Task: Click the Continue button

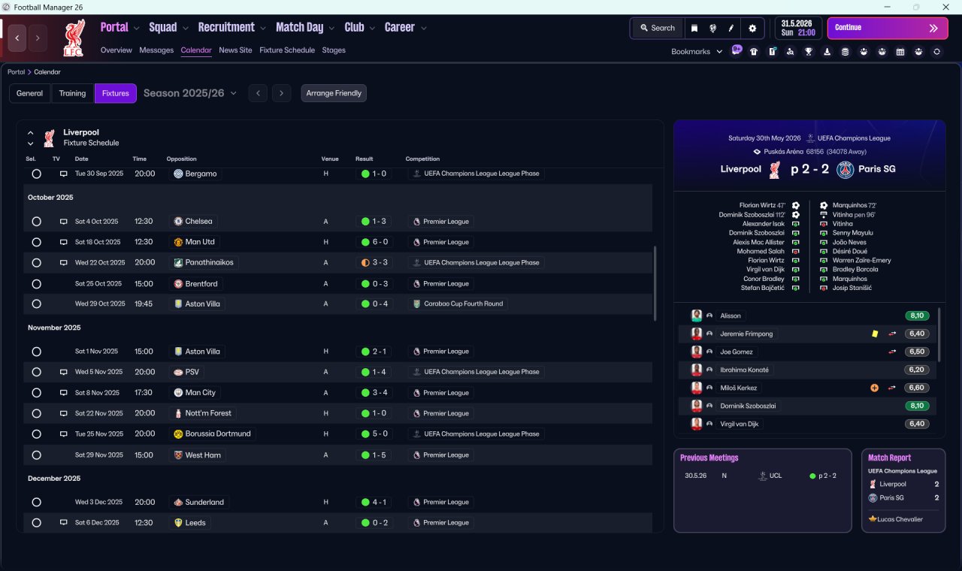Action: coord(888,28)
